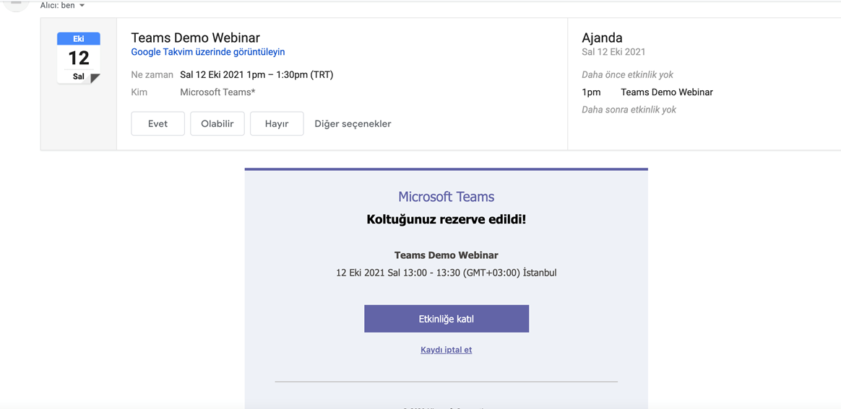Click the Ajanda heading
This screenshot has height=409, width=841.
(602, 38)
